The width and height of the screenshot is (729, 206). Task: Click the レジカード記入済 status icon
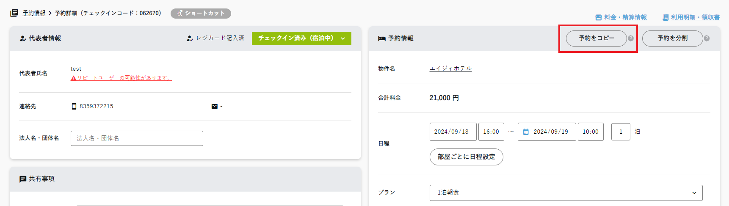coord(190,38)
